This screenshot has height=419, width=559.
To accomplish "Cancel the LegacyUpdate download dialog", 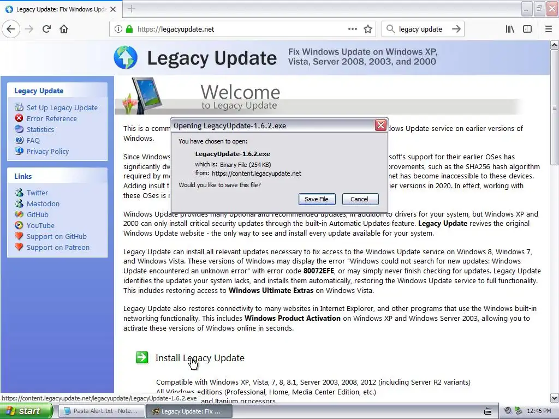I will coord(359,199).
